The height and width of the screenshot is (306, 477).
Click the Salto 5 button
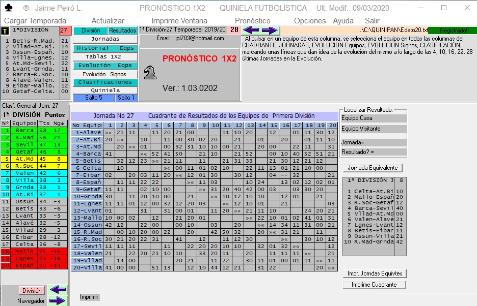click(94, 98)
